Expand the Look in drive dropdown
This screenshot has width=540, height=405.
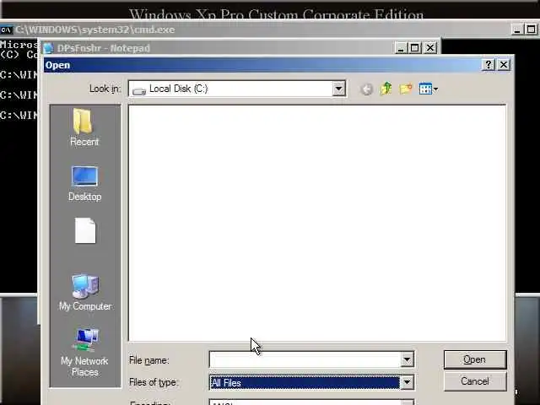338,89
